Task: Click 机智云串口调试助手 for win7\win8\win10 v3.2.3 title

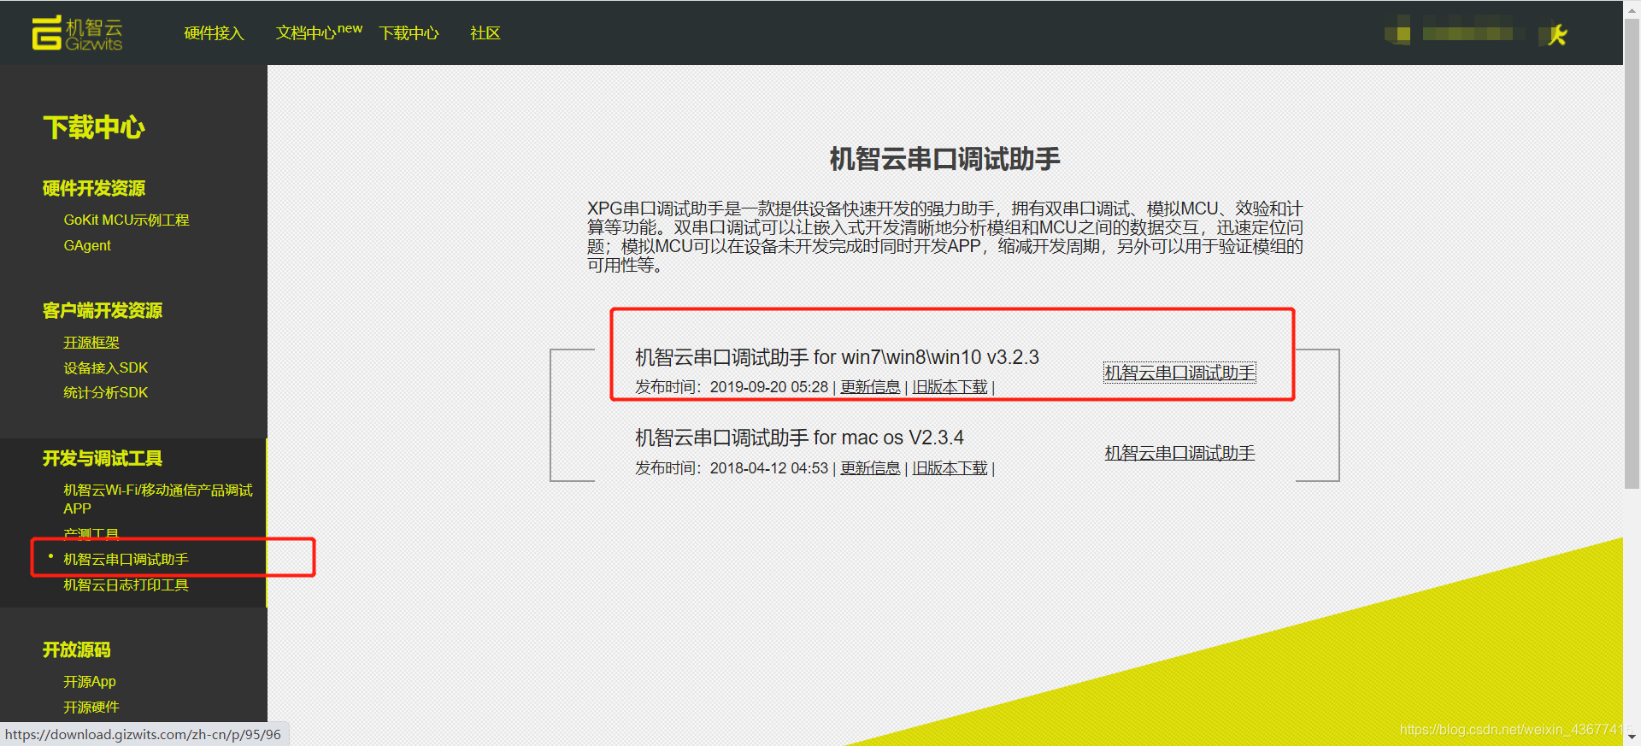Action: (x=837, y=357)
